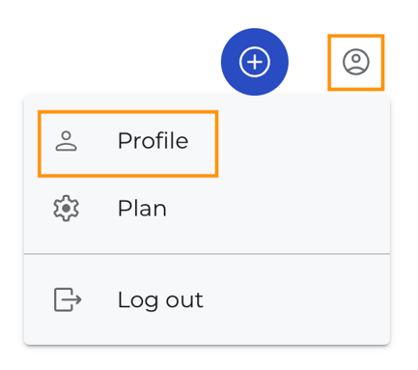The height and width of the screenshot is (370, 418).
Task: Click the "Profile" text label
Action: click(x=153, y=141)
